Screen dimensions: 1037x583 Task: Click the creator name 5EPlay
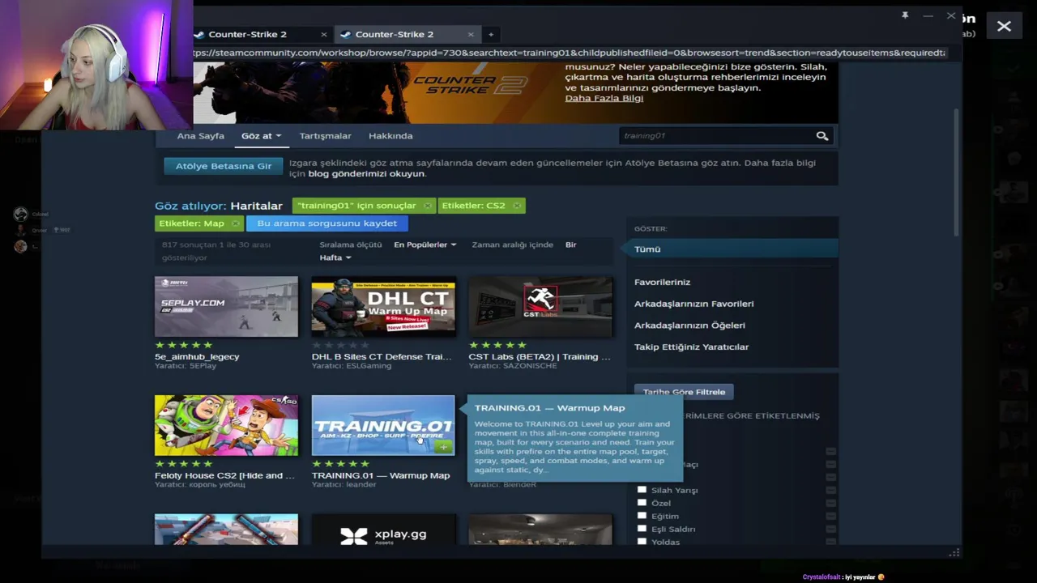tap(203, 366)
